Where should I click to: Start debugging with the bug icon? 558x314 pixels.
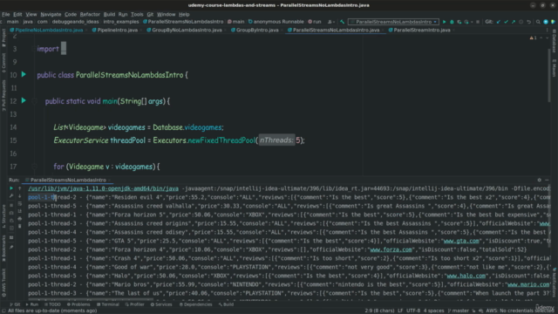click(x=452, y=22)
